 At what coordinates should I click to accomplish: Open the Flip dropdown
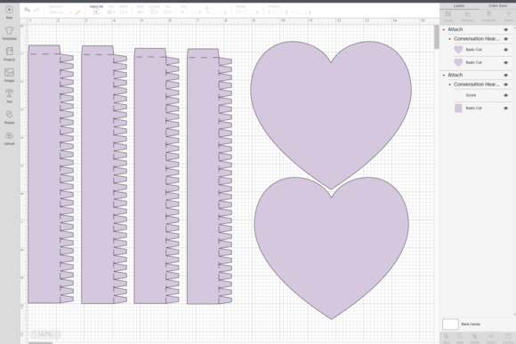point(168,12)
